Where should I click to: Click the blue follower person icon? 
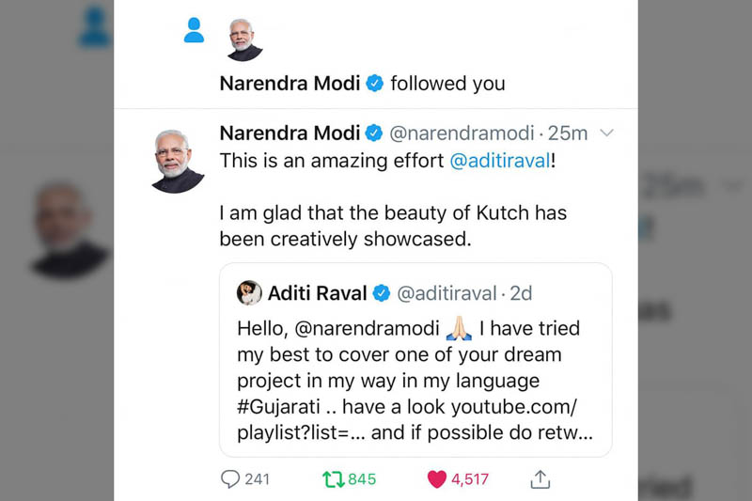click(x=194, y=31)
